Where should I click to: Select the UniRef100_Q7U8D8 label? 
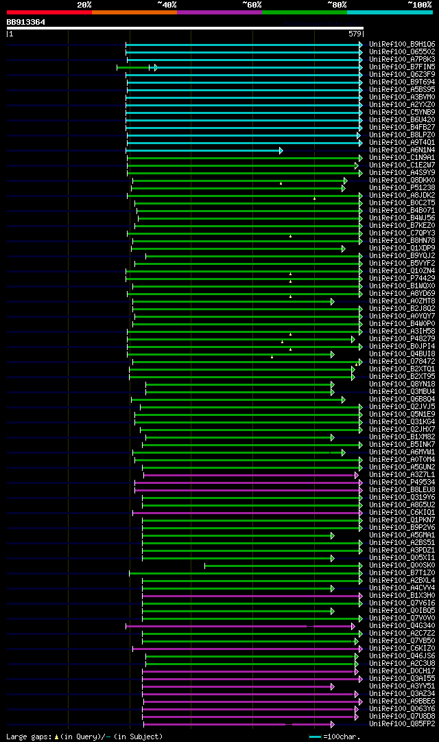click(402, 717)
